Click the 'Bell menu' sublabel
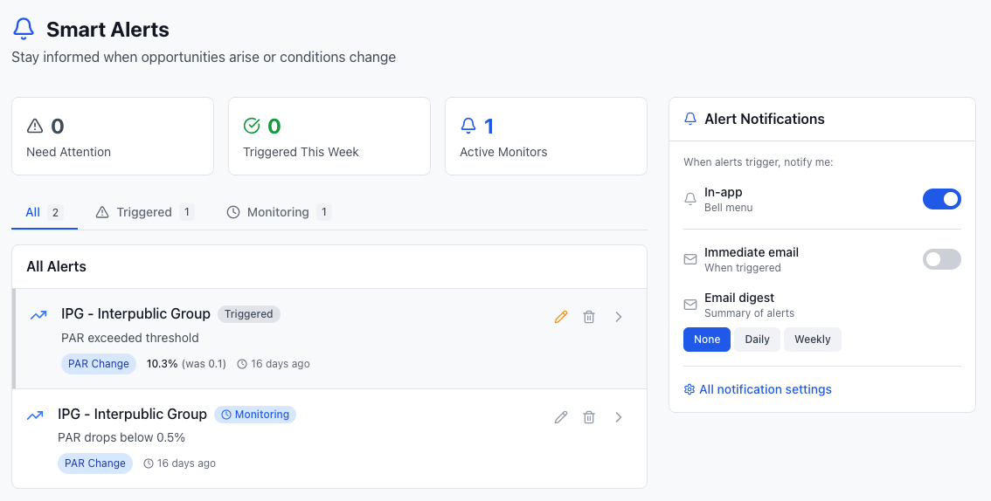 click(x=729, y=208)
